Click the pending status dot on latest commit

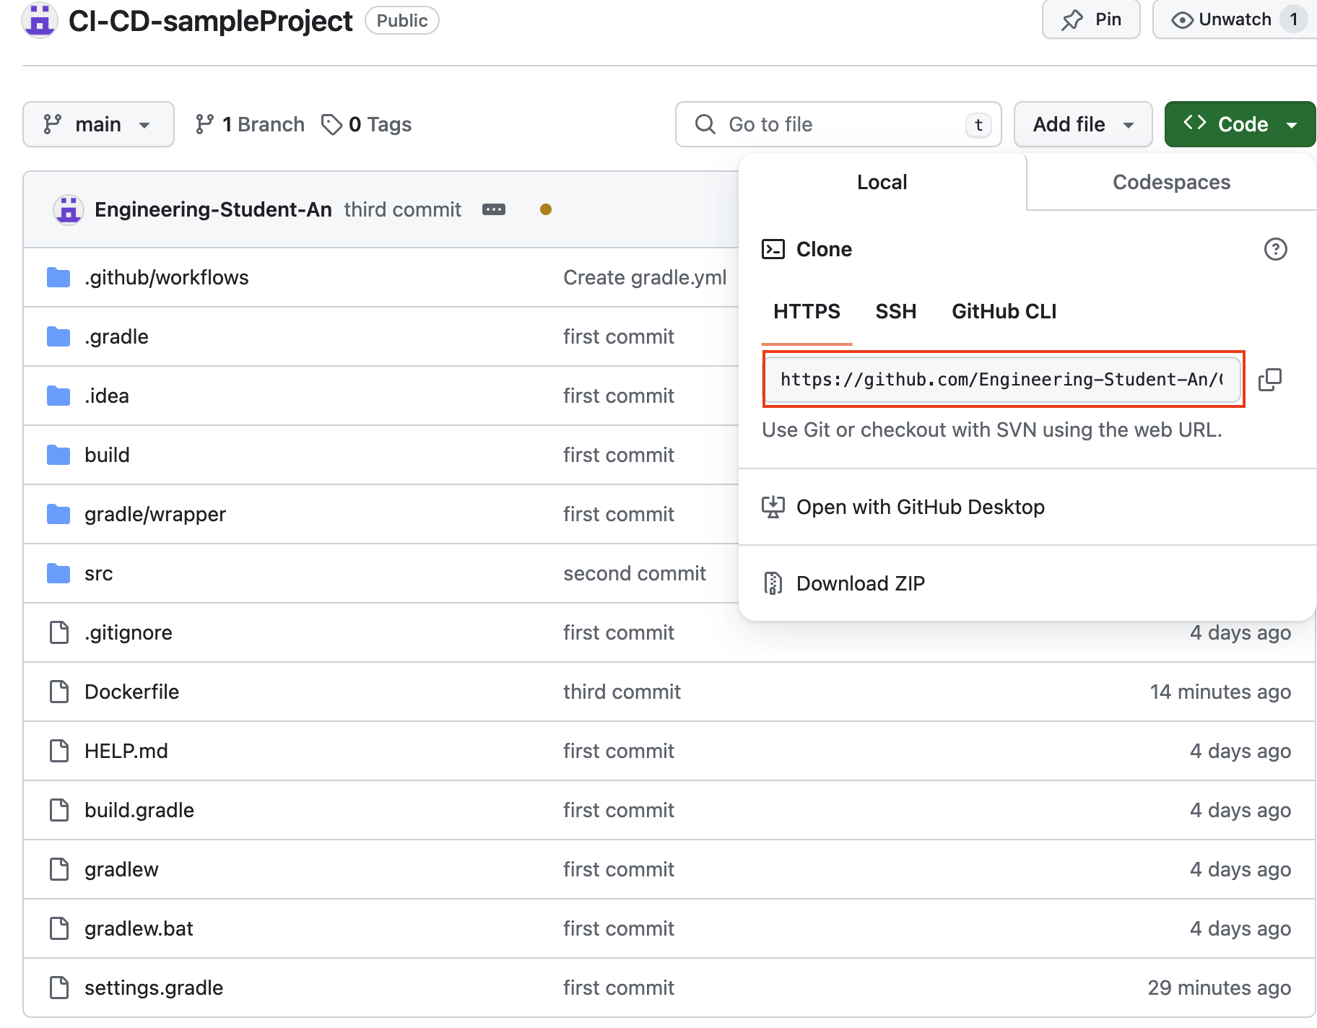pyautogui.click(x=546, y=209)
